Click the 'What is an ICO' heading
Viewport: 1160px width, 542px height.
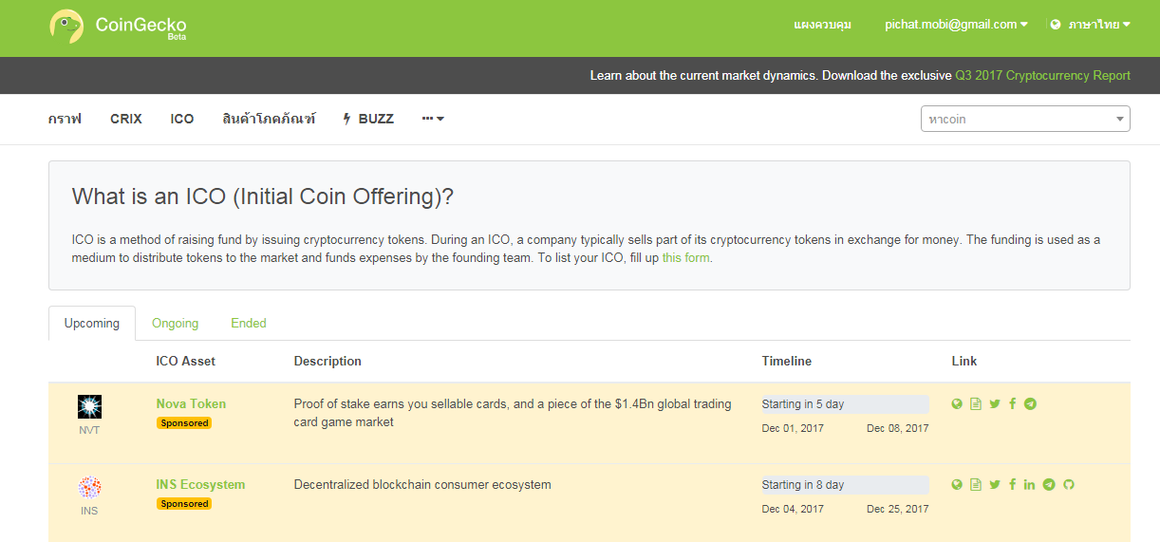pos(263,197)
